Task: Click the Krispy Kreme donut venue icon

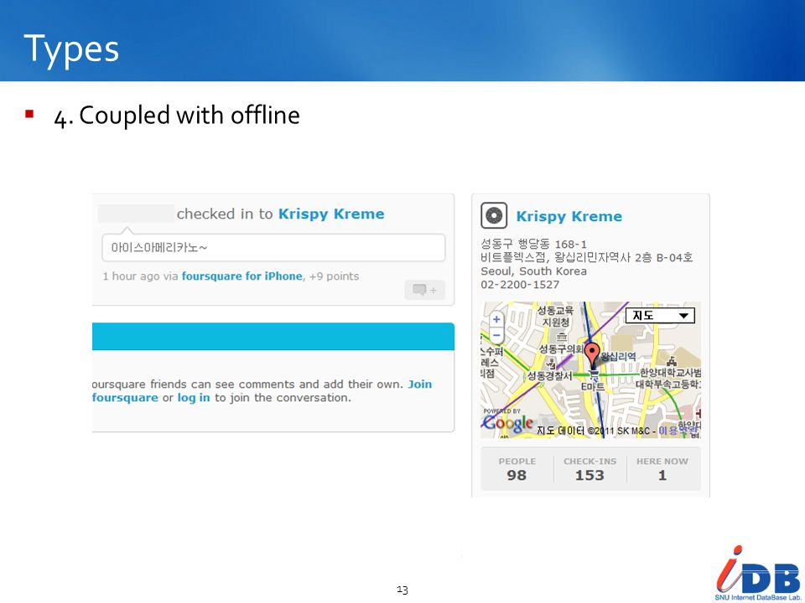Action: pyautogui.click(x=494, y=215)
